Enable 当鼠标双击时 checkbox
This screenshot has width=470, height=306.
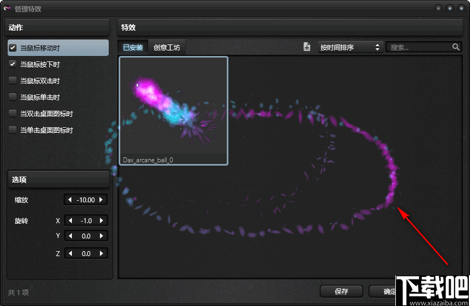coord(13,81)
